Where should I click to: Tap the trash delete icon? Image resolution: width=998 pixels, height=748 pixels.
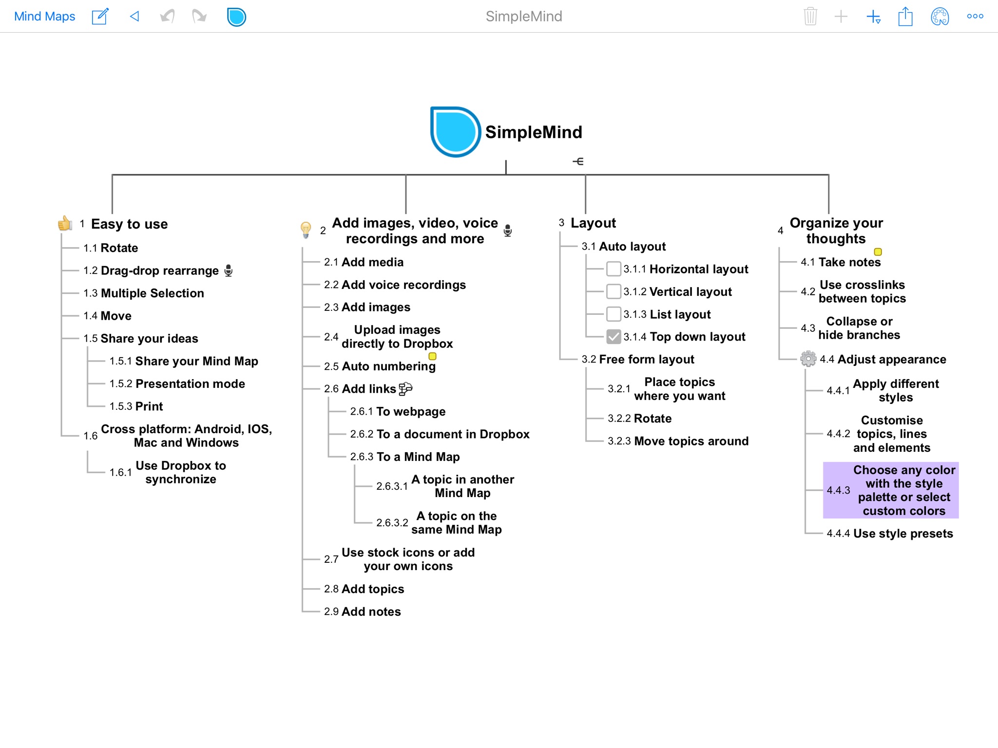click(810, 17)
